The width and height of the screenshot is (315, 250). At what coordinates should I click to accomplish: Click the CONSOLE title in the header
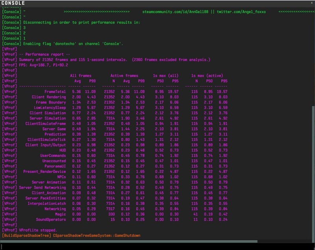pyautogui.click(x=13, y=4)
